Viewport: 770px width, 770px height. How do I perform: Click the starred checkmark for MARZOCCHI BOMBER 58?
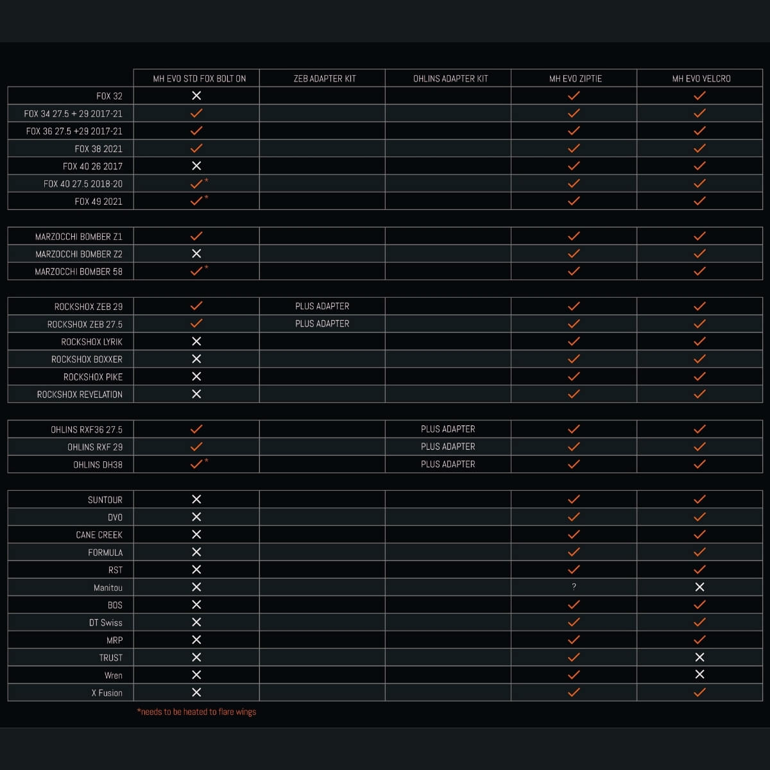(x=197, y=271)
